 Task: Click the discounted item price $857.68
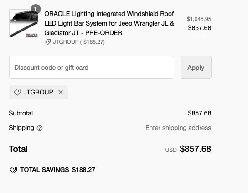200,28
